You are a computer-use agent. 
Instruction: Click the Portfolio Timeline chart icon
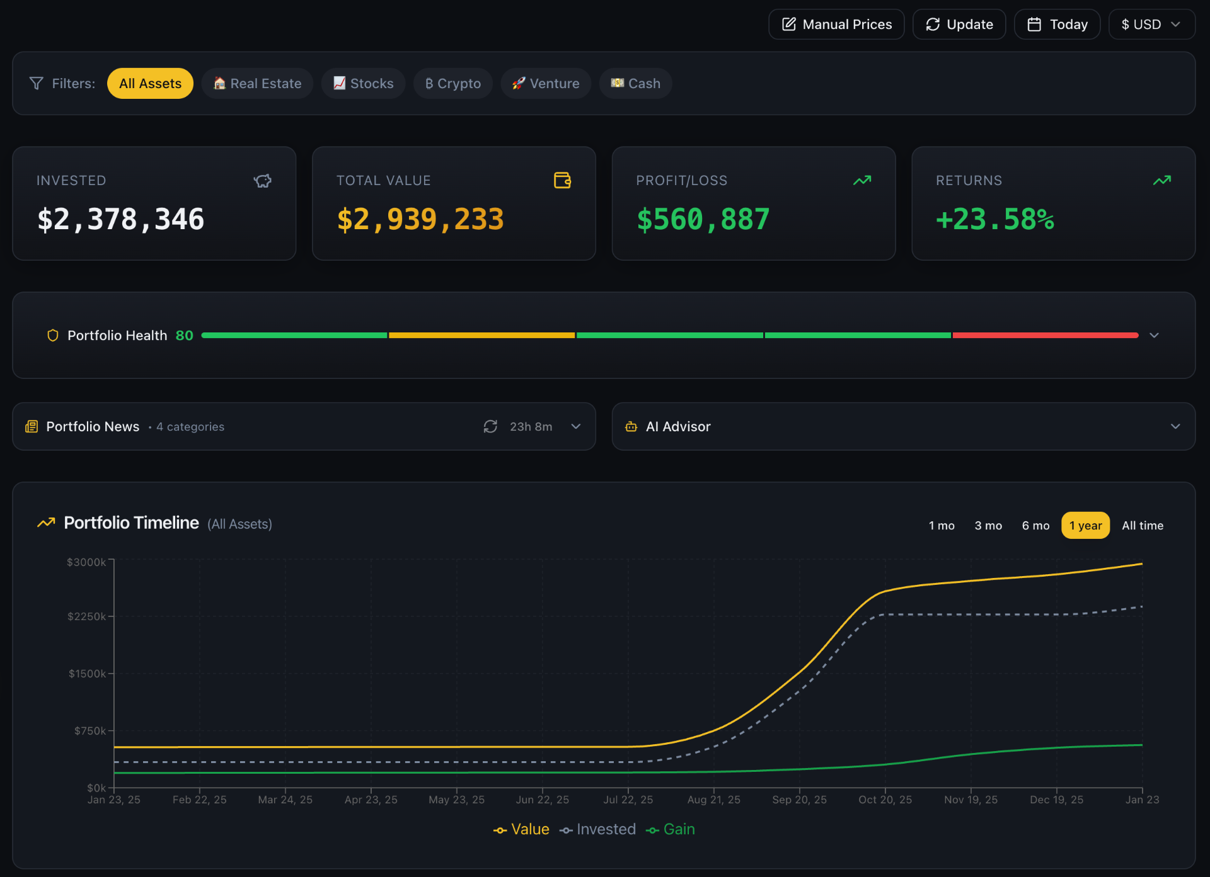pyautogui.click(x=45, y=523)
